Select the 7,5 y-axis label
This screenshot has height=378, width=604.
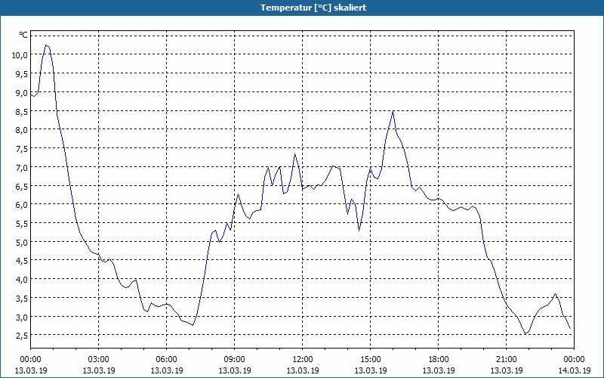(22, 148)
